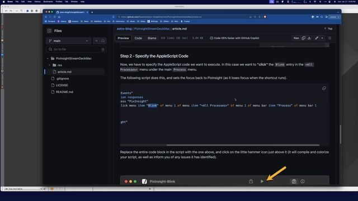The height and width of the screenshot is (201, 358).
Task: Click the play button in PixInsight-Blink image
Action: (262, 181)
